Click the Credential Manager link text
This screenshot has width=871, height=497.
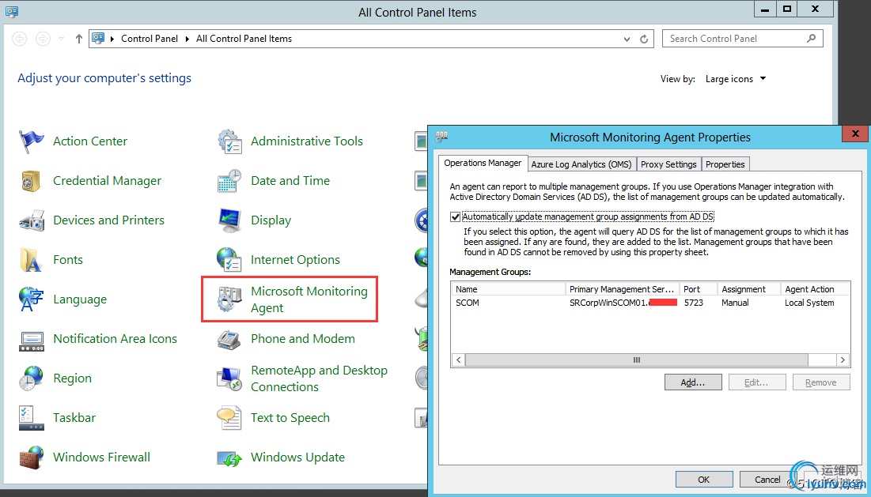pyautogui.click(x=108, y=181)
